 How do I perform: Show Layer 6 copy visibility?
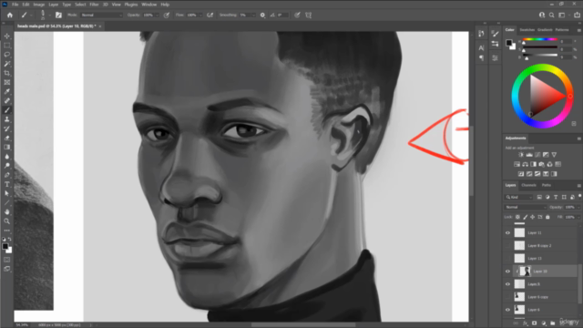tap(507, 297)
